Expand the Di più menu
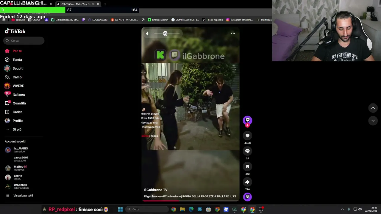The image size is (381, 214). [13, 129]
